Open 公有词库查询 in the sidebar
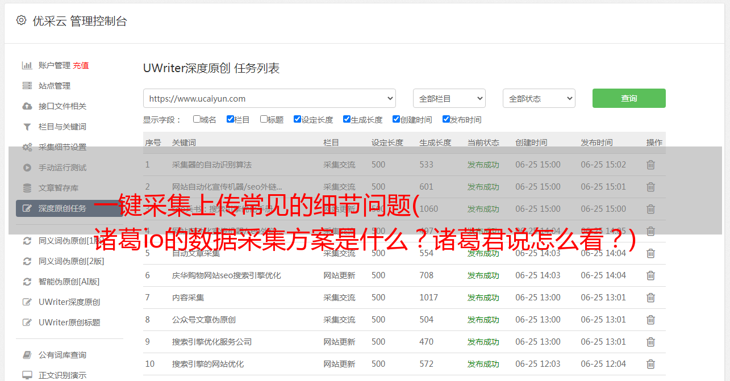Viewport: 730px width, 381px height. pyautogui.click(x=62, y=355)
